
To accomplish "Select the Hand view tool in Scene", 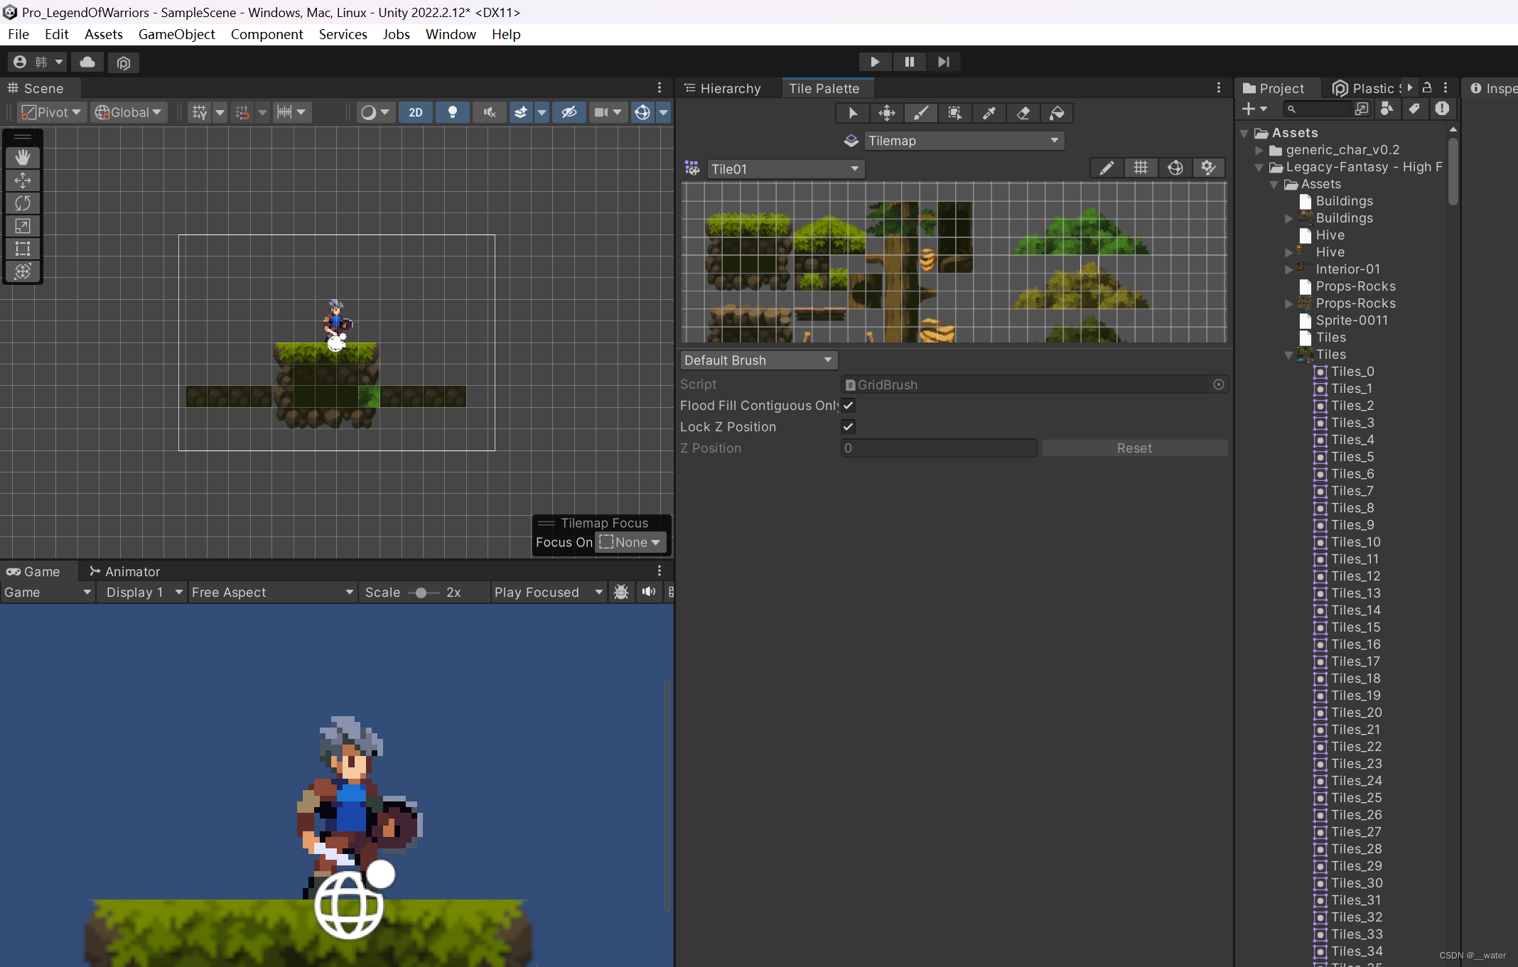I will pyautogui.click(x=23, y=157).
